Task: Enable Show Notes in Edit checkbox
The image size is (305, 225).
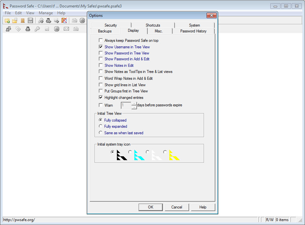Action: tap(101, 65)
